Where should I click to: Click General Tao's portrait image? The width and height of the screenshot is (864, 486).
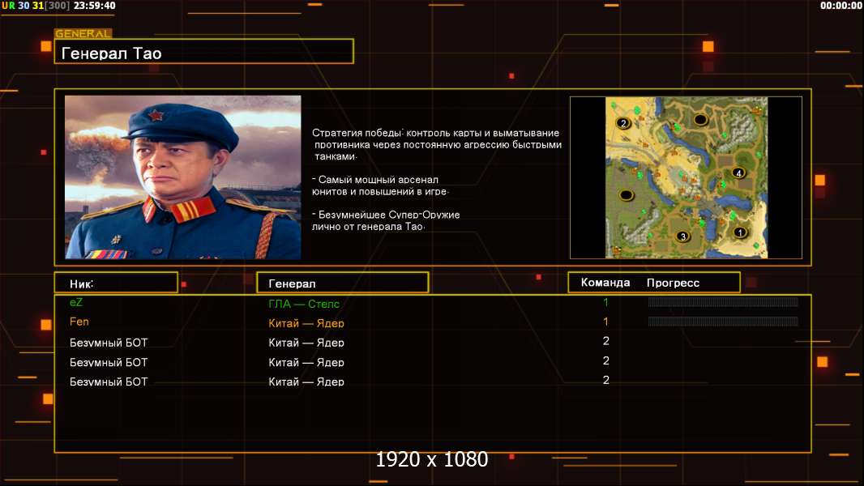183,177
